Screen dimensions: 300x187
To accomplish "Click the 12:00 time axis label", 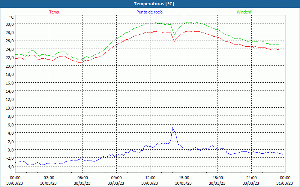I will [150, 178].
